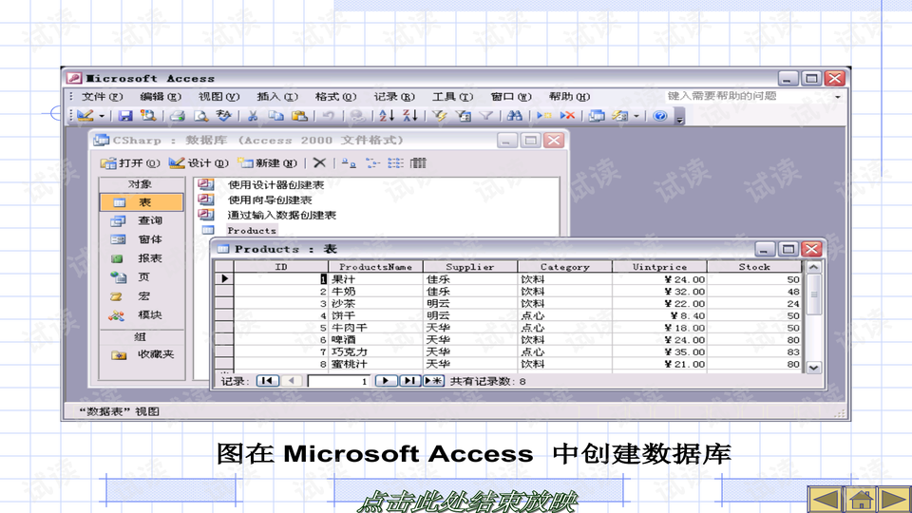Click the File Search toolbar icon
This screenshot has height=513, width=912.
tap(148, 116)
